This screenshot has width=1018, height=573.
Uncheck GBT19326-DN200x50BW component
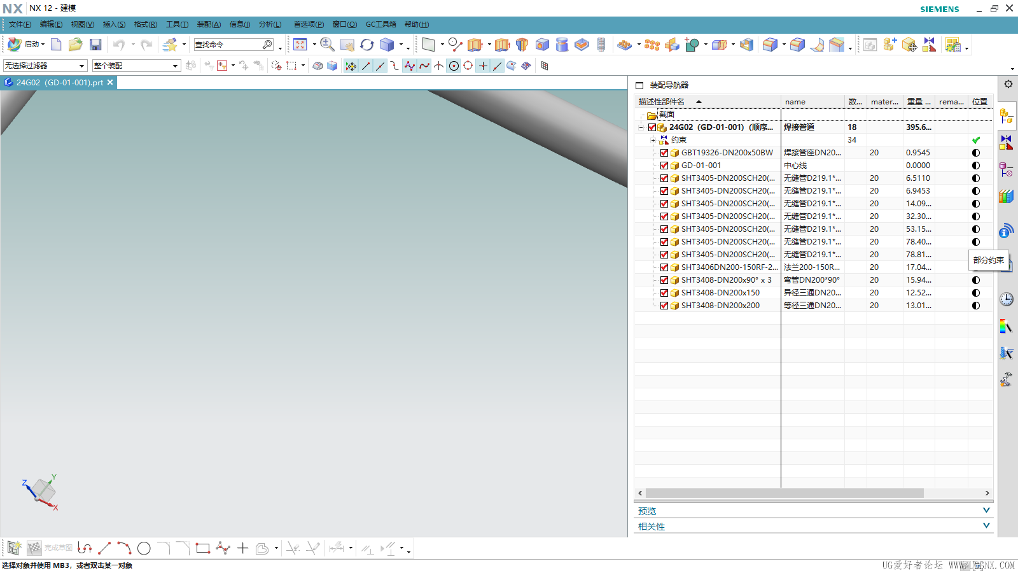point(664,153)
